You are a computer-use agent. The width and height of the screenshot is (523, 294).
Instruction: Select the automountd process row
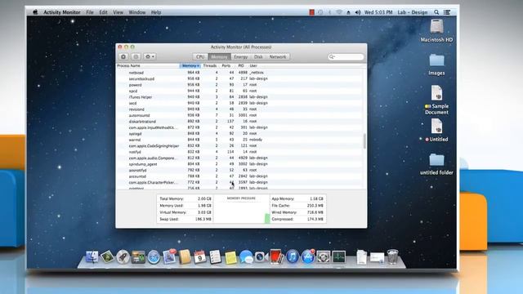click(239, 115)
